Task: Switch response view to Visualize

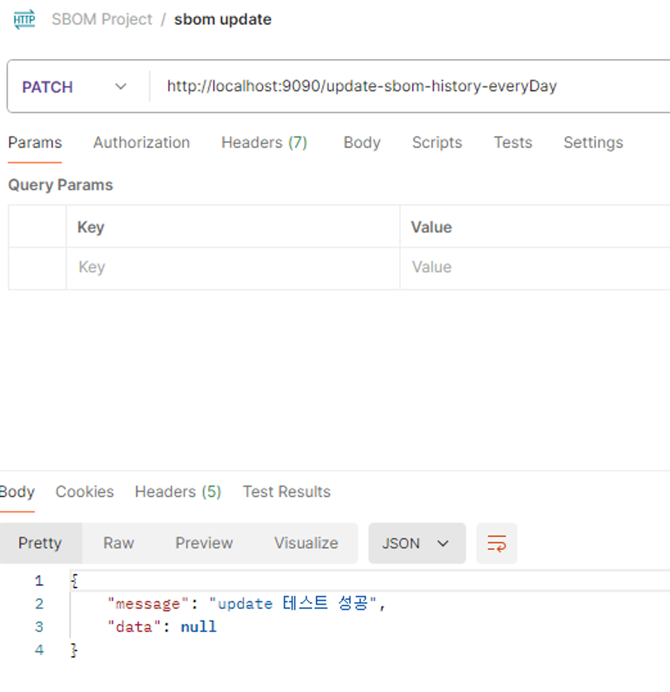Action: (x=306, y=543)
